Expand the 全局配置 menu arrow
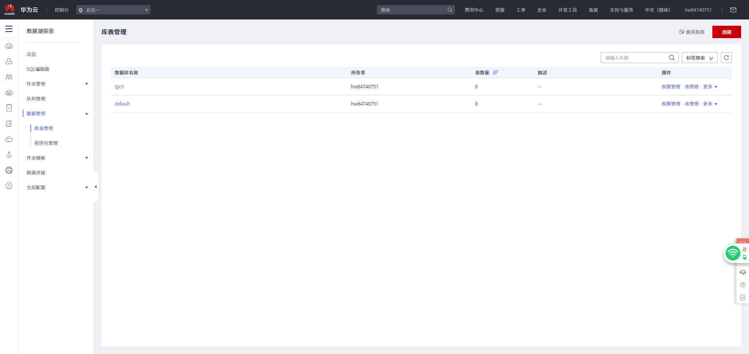 coord(87,187)
